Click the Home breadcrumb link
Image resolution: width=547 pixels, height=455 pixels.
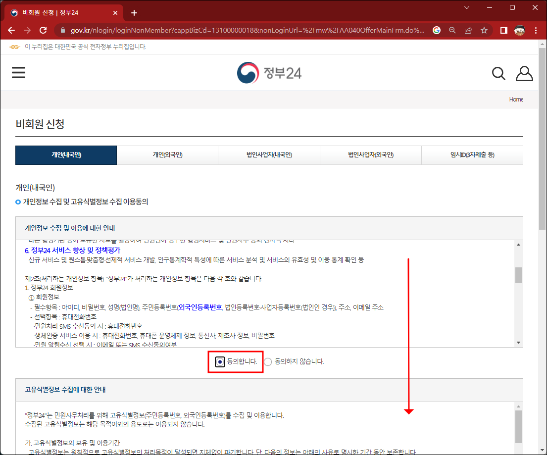click(516, 99)
